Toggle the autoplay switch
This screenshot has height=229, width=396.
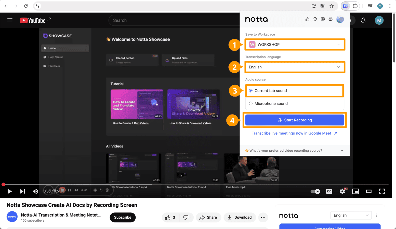coord(315,191)
